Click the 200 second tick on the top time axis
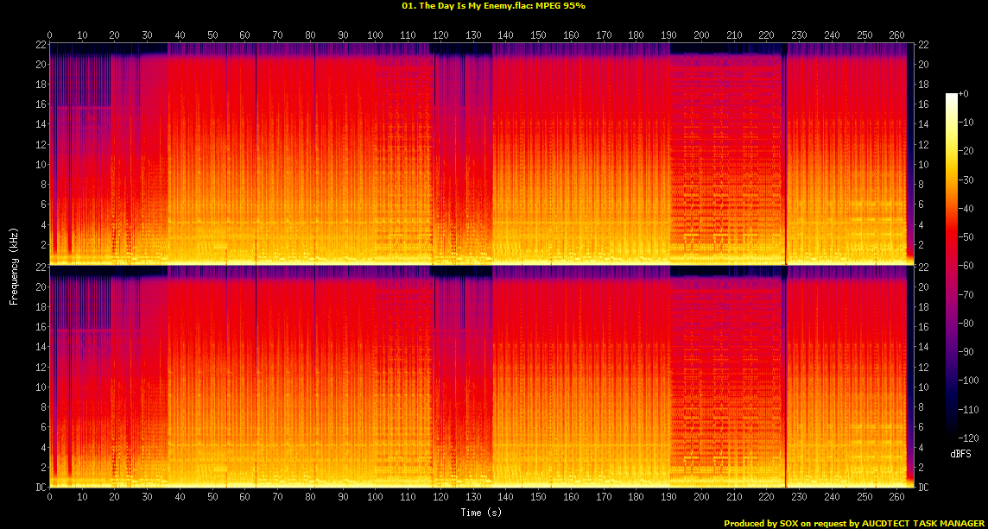 pos(700,35)
